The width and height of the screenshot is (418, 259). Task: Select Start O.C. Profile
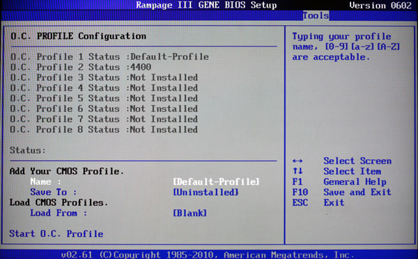pos(56,234)
